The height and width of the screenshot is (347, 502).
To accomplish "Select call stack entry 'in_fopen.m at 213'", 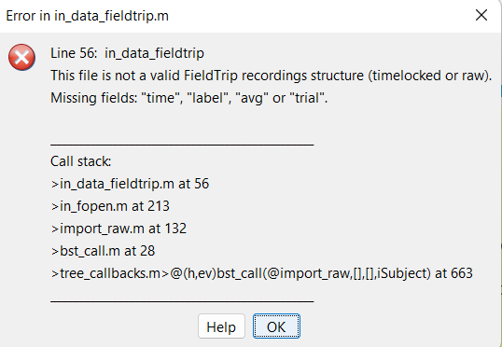I will 110,206.
